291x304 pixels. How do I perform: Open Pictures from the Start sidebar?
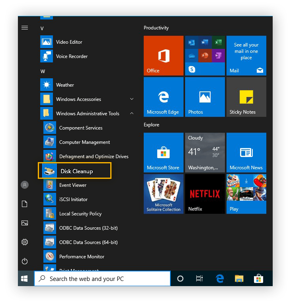(x=25, y=223)
